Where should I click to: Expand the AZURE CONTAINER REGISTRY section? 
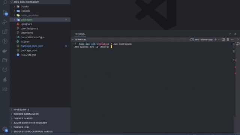tap(40, 123)
